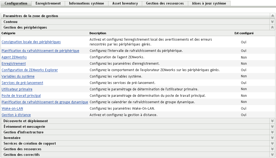Image resolution: width=276 pixels, height=158 pixels.
Task: Select the Gestion des ressources tab
Action: click(x=165, y=3)
